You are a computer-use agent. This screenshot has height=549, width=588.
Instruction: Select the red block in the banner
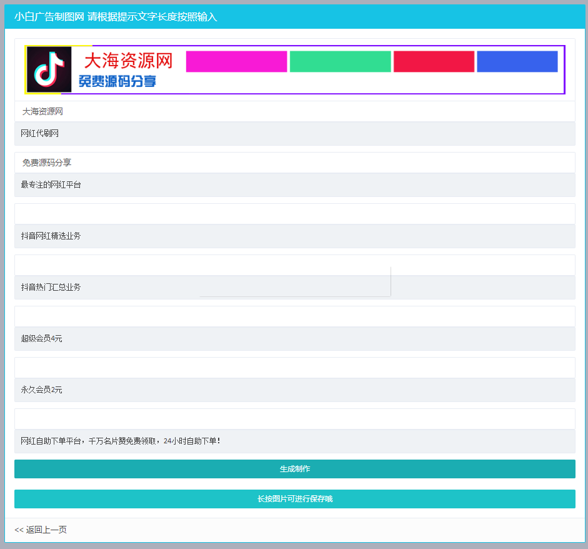[x=434, y=61]
